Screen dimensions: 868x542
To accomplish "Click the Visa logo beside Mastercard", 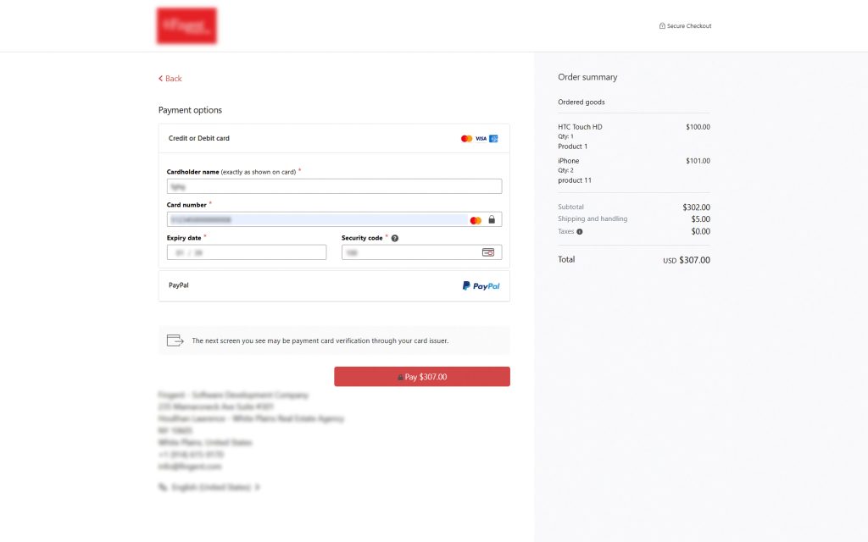I will click(480, 137).
